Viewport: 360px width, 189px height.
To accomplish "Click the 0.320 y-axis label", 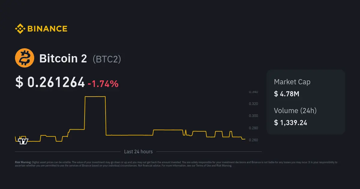I will click(x=253, y=104).
